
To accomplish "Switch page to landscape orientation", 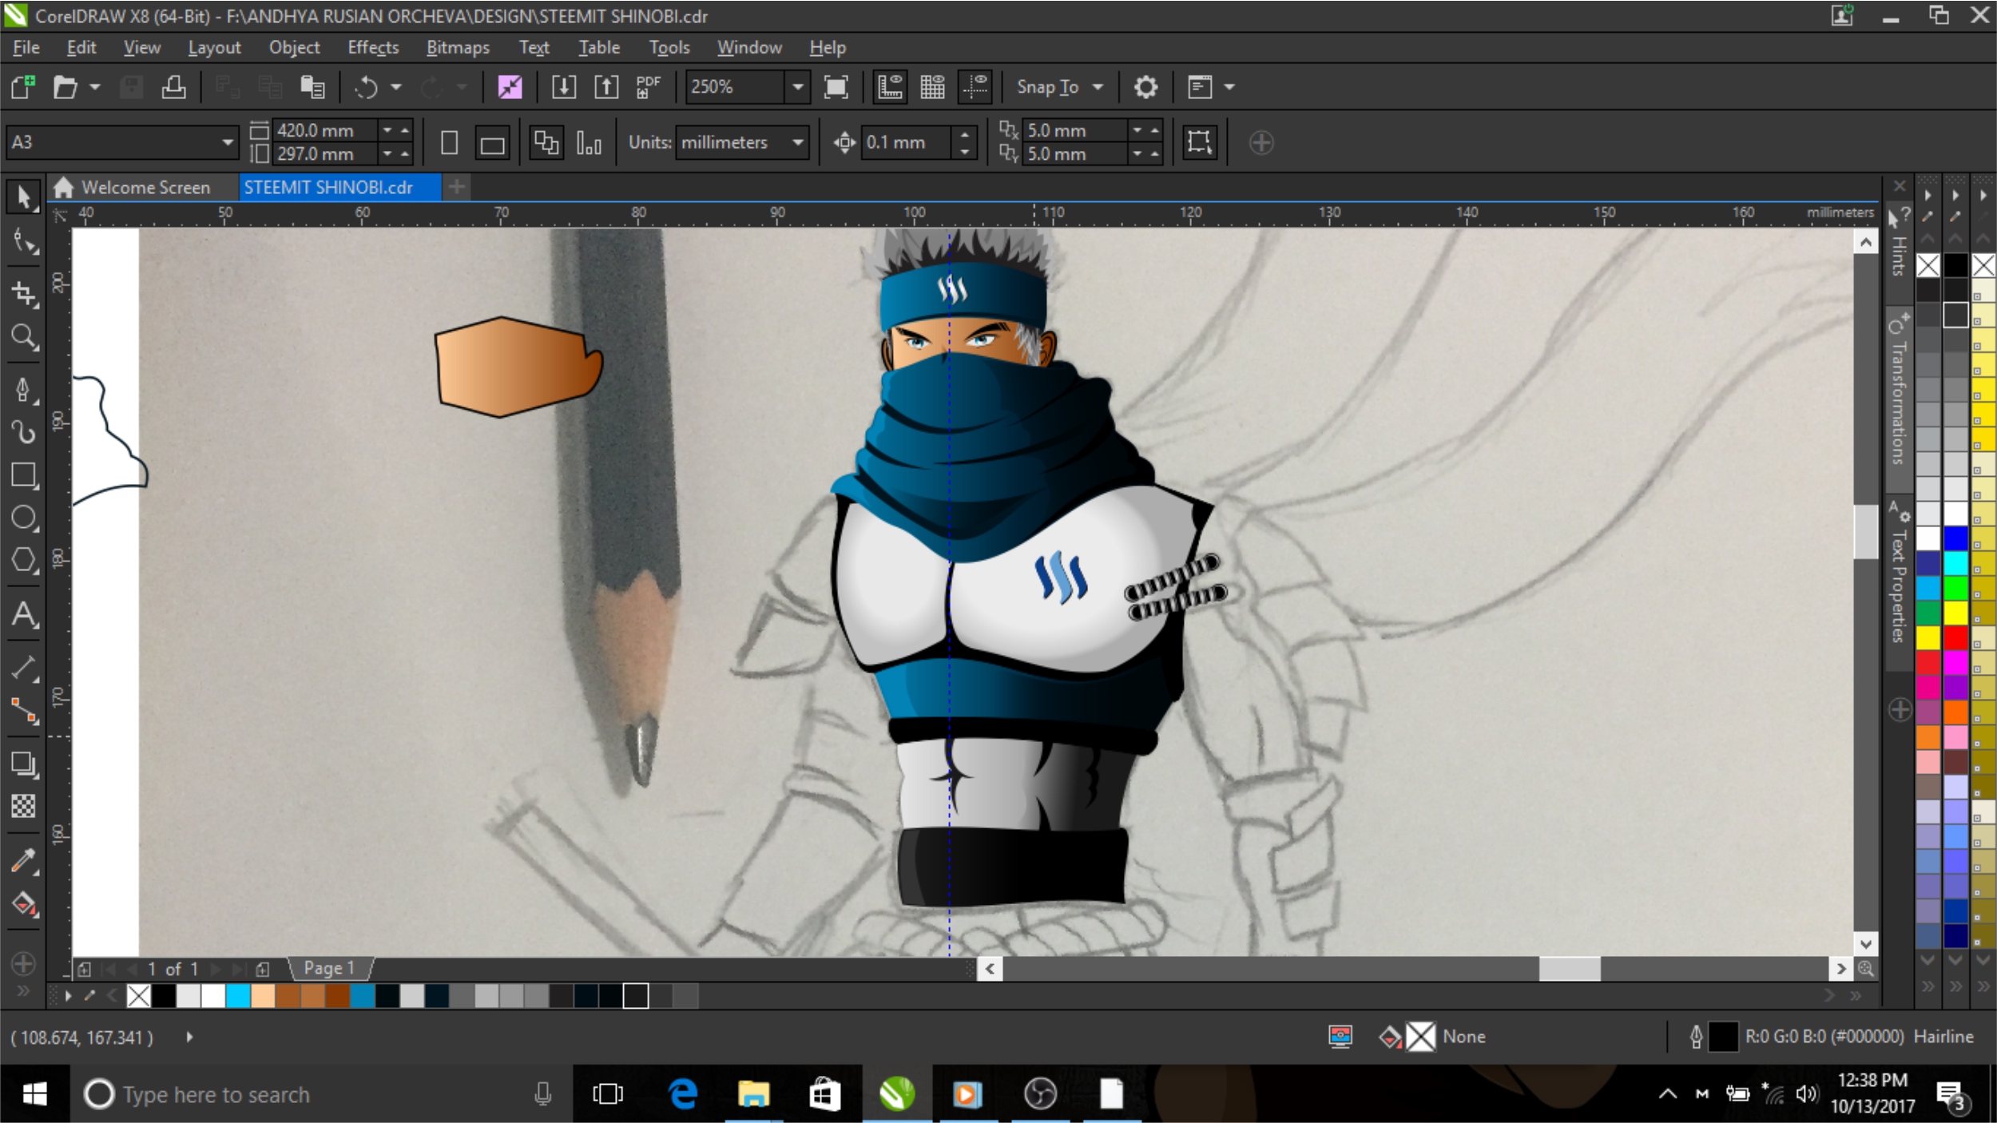I will [492, 143].
